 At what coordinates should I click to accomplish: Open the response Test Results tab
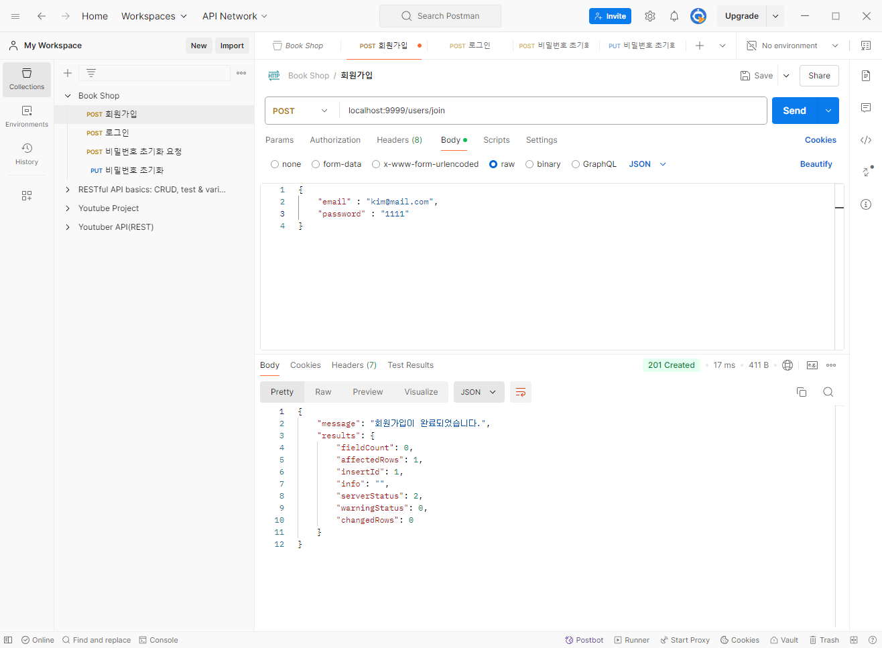[x=411, y=365]
